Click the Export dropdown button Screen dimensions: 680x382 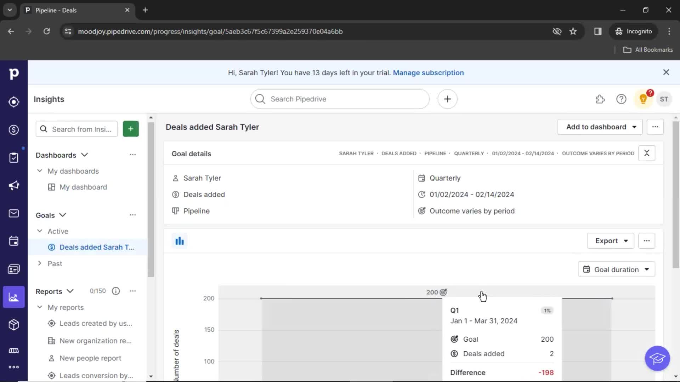(610, 241)
